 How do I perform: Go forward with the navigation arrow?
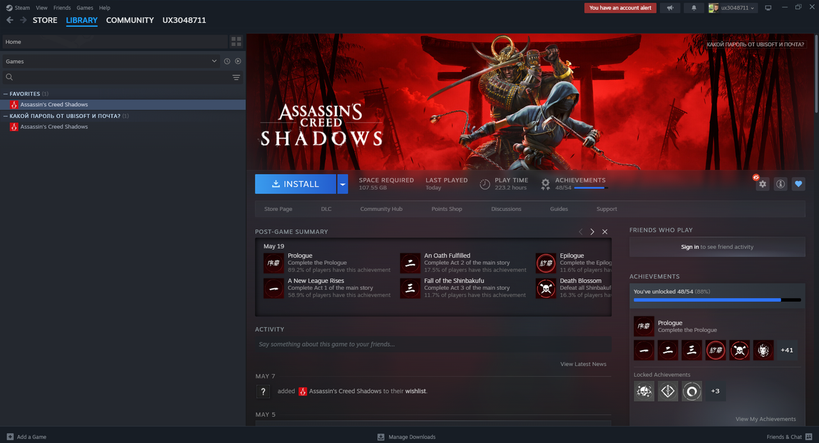24,20
